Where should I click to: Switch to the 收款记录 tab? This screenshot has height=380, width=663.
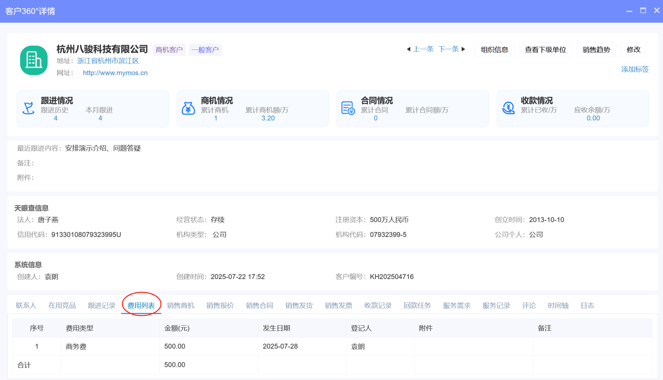point(378,305)
